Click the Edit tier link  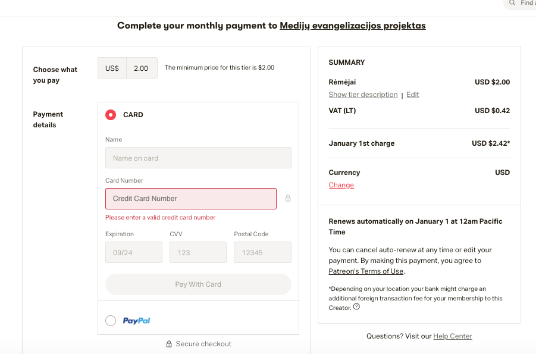[413, 95]
